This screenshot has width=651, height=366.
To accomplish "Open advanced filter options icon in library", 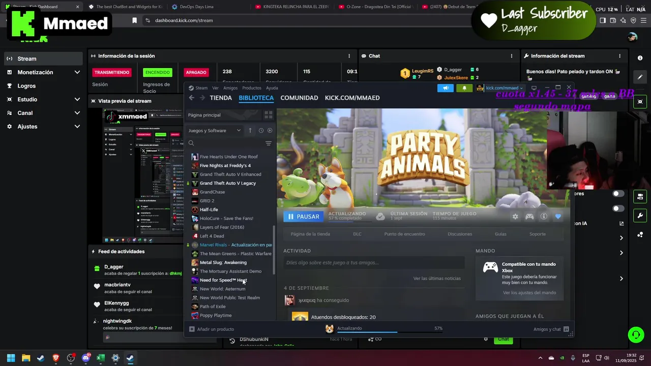I will point(269,143).
